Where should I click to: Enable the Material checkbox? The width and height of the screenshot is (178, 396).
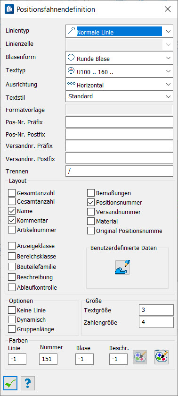pyautogui.click(x=90, y=222)
